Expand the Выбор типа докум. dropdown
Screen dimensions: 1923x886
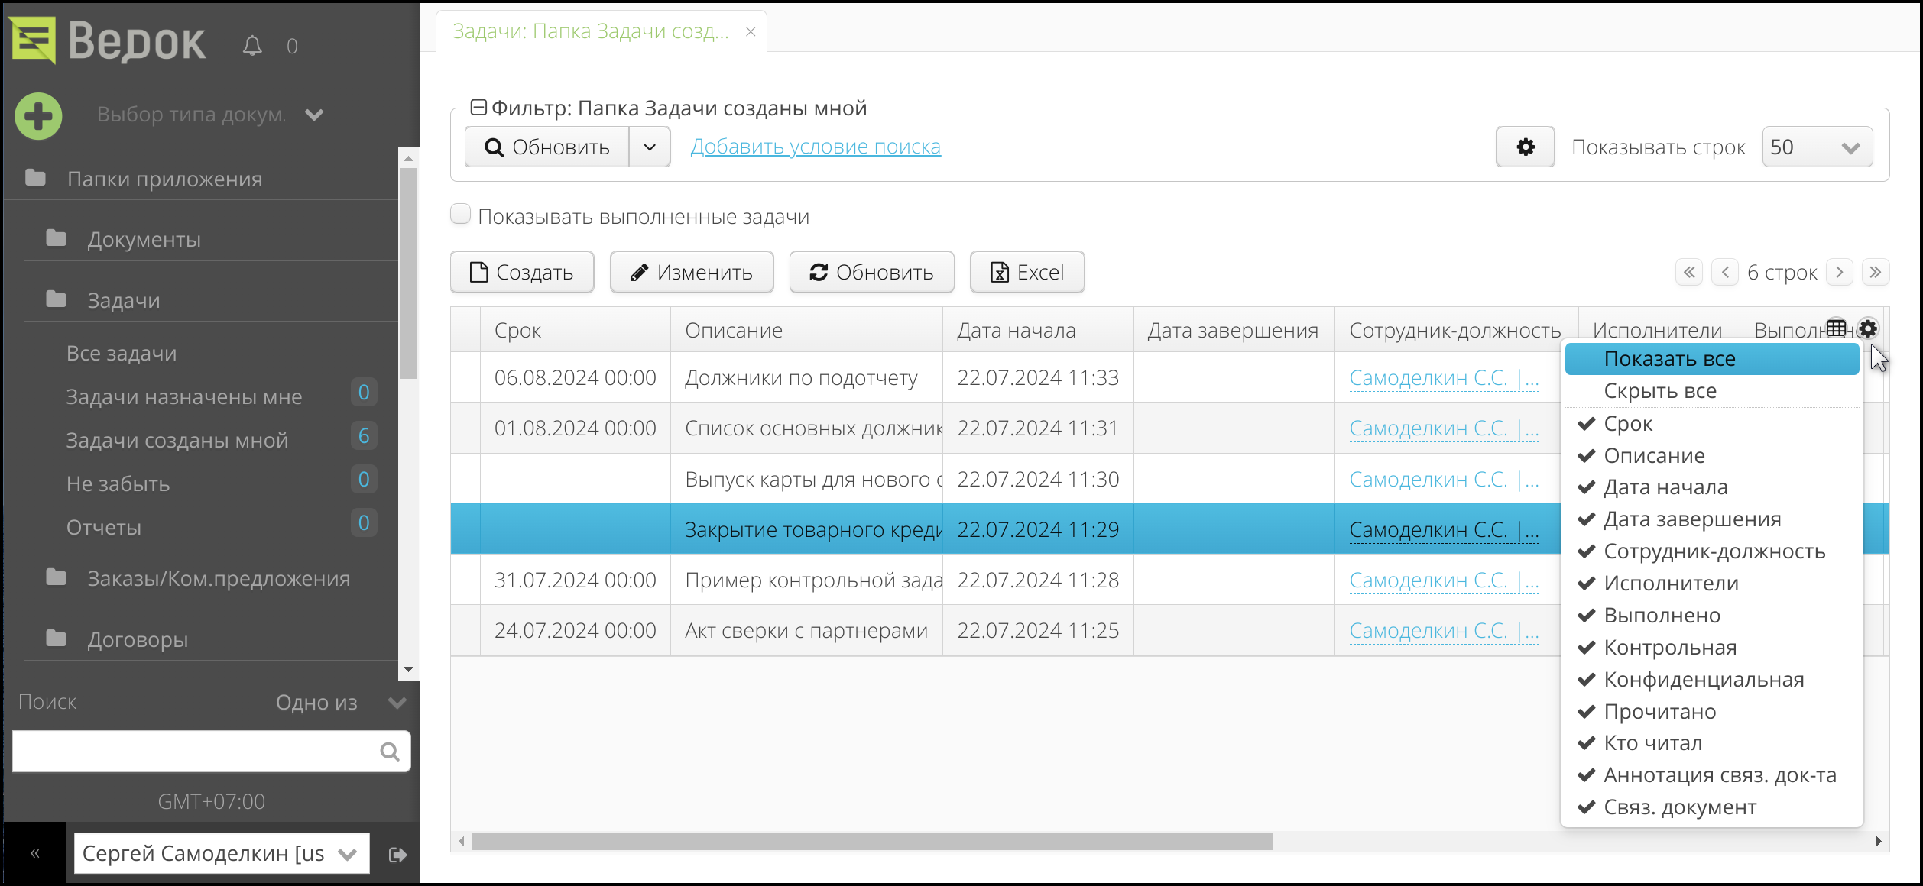point(313,115)
